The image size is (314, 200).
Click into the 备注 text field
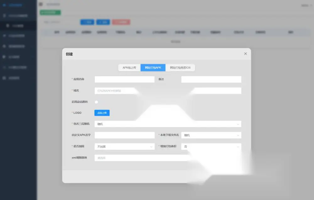[x=211, y=79]
